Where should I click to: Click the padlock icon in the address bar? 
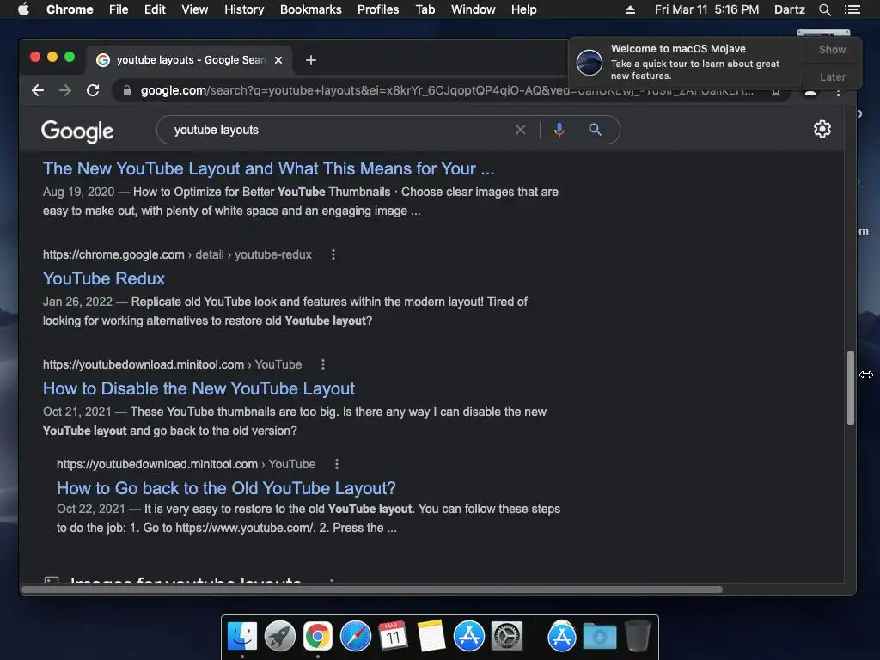[x=127, y=90]
